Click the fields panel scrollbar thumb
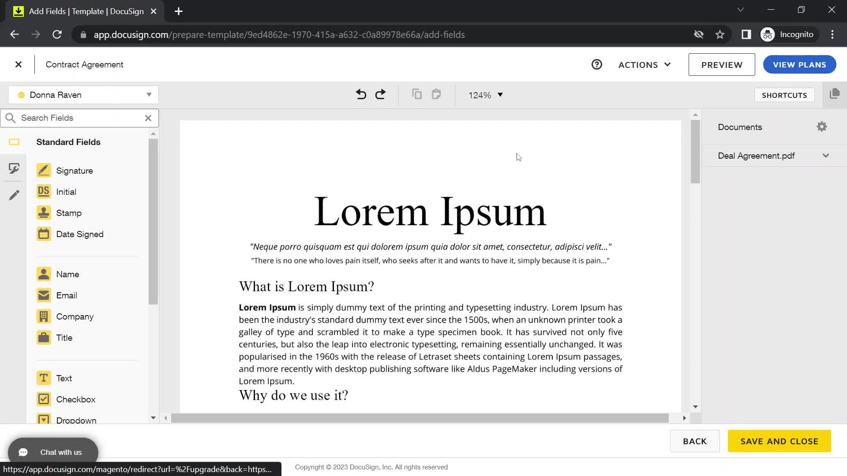This screenshot has width=847, height=476. (x=153, y=222)
